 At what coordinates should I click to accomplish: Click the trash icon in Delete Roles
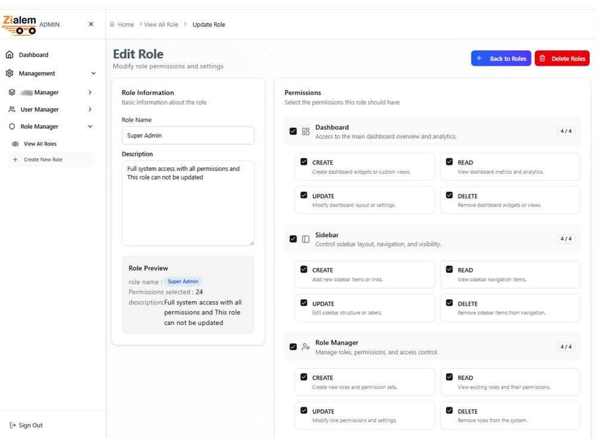pyautogui.click(x=542, y=59)
